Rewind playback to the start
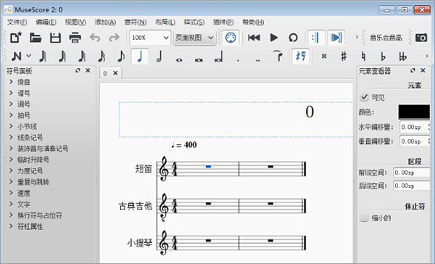 (x=254, y=38)
